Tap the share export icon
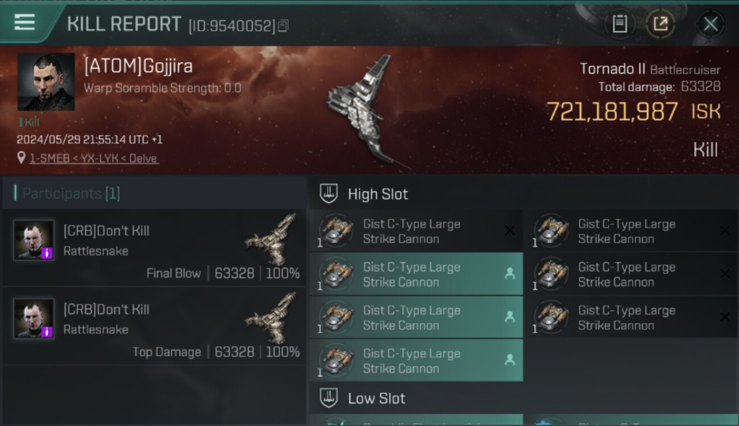This screenshot has height=426, width=739. coord(660,24)
